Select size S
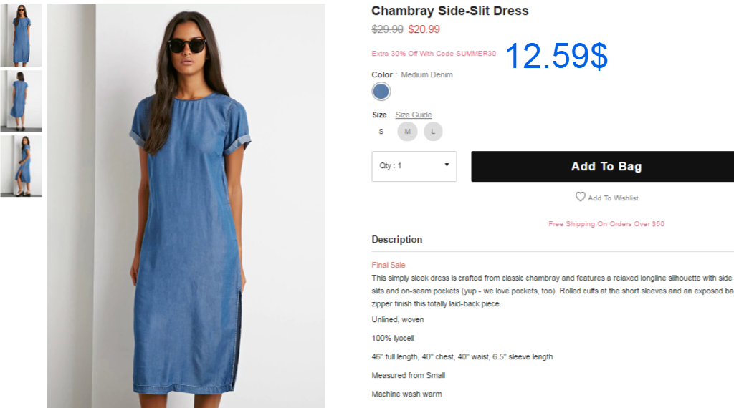734x408 pixels. (381, 132)
